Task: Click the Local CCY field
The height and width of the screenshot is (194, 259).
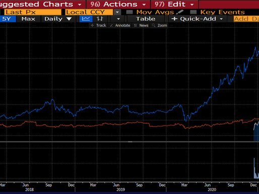Action: [89, 12]
